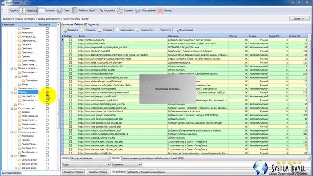Open the Логика conditions dropdown
The width and height of the screenshot is (313, 176).
coord(216,158)
